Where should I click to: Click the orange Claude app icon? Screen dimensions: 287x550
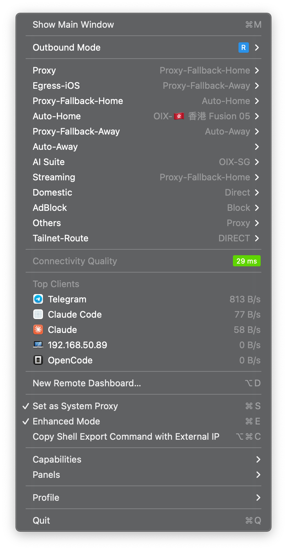click(x=38, y=329)
